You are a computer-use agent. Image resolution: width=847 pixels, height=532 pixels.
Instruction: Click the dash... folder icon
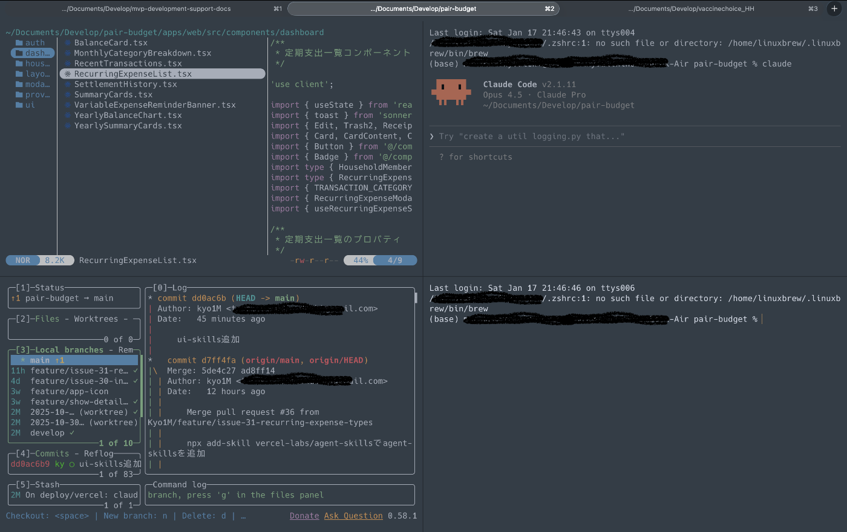click(19, 53)
